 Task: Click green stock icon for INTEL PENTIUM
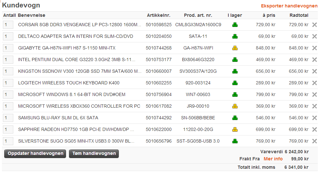coord(235,59)
